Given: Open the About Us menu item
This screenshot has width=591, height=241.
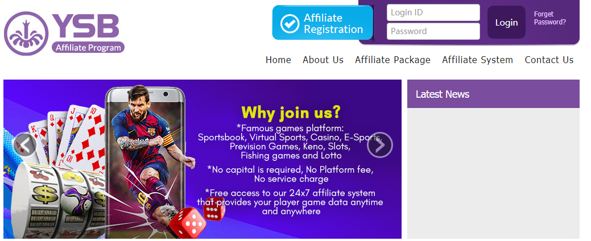Looking at the screenshot, I should (323, 60).
